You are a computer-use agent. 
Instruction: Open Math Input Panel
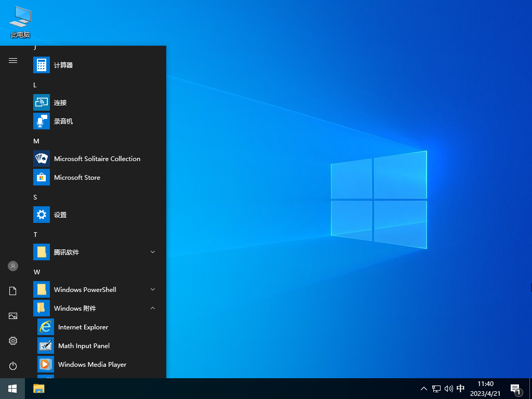(84, 345)
